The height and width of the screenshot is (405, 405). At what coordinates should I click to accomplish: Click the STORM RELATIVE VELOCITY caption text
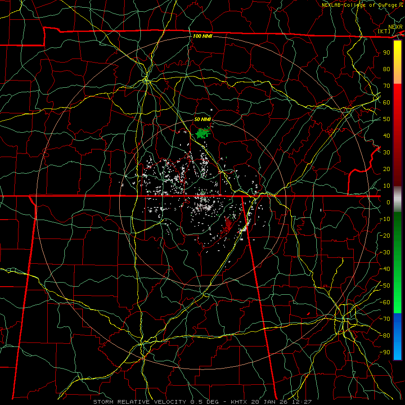point(139,402)
